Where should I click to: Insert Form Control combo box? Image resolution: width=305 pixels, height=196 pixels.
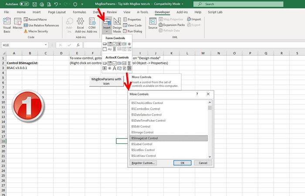tap(109, 44)
